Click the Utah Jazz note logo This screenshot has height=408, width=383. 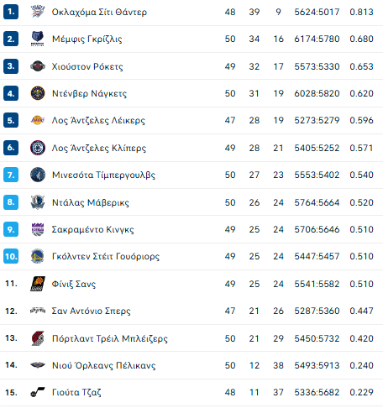point(38,392)
